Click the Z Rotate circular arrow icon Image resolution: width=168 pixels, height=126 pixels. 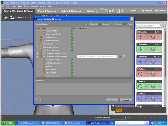click(x=140, y=99)
